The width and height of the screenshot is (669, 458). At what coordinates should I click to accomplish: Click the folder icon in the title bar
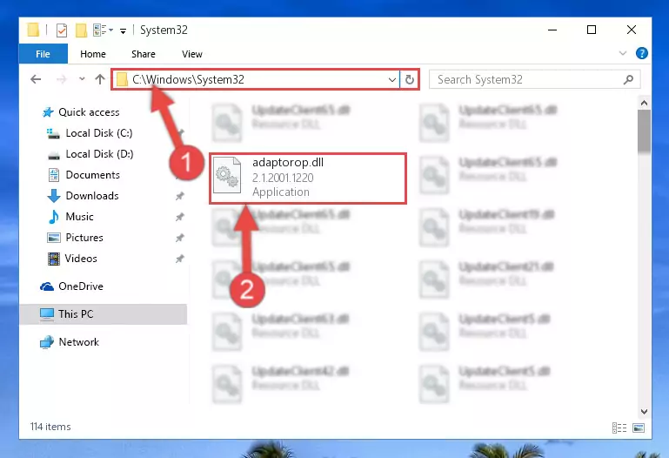point(33,30)
